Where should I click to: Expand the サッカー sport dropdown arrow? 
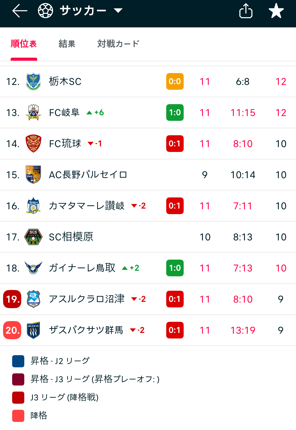118,11
